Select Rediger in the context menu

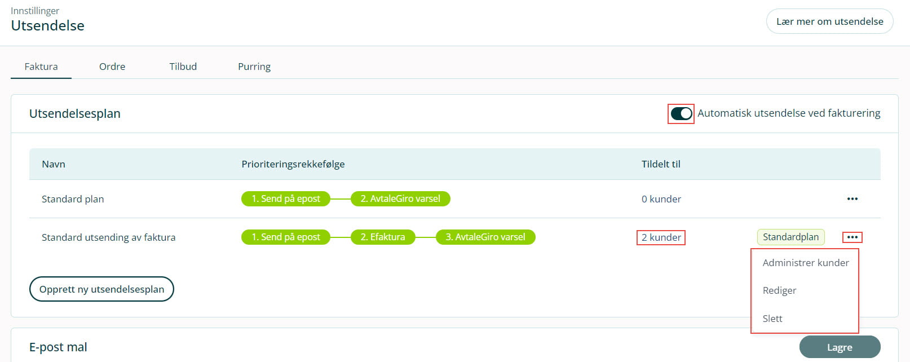[x=779, y=290]
